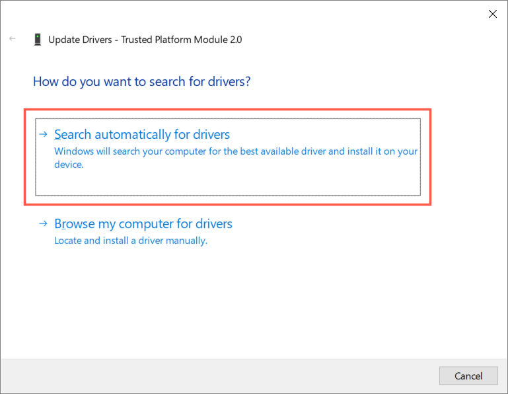Click the 'Locate and install a driver manually' text

point(131,241)
